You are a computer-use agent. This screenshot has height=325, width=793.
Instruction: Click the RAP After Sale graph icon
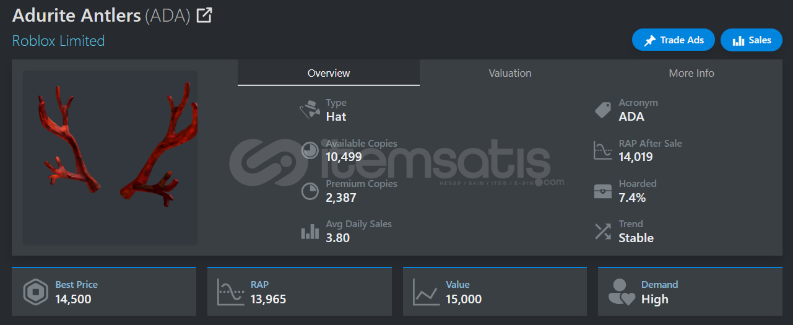pos(603,150)
